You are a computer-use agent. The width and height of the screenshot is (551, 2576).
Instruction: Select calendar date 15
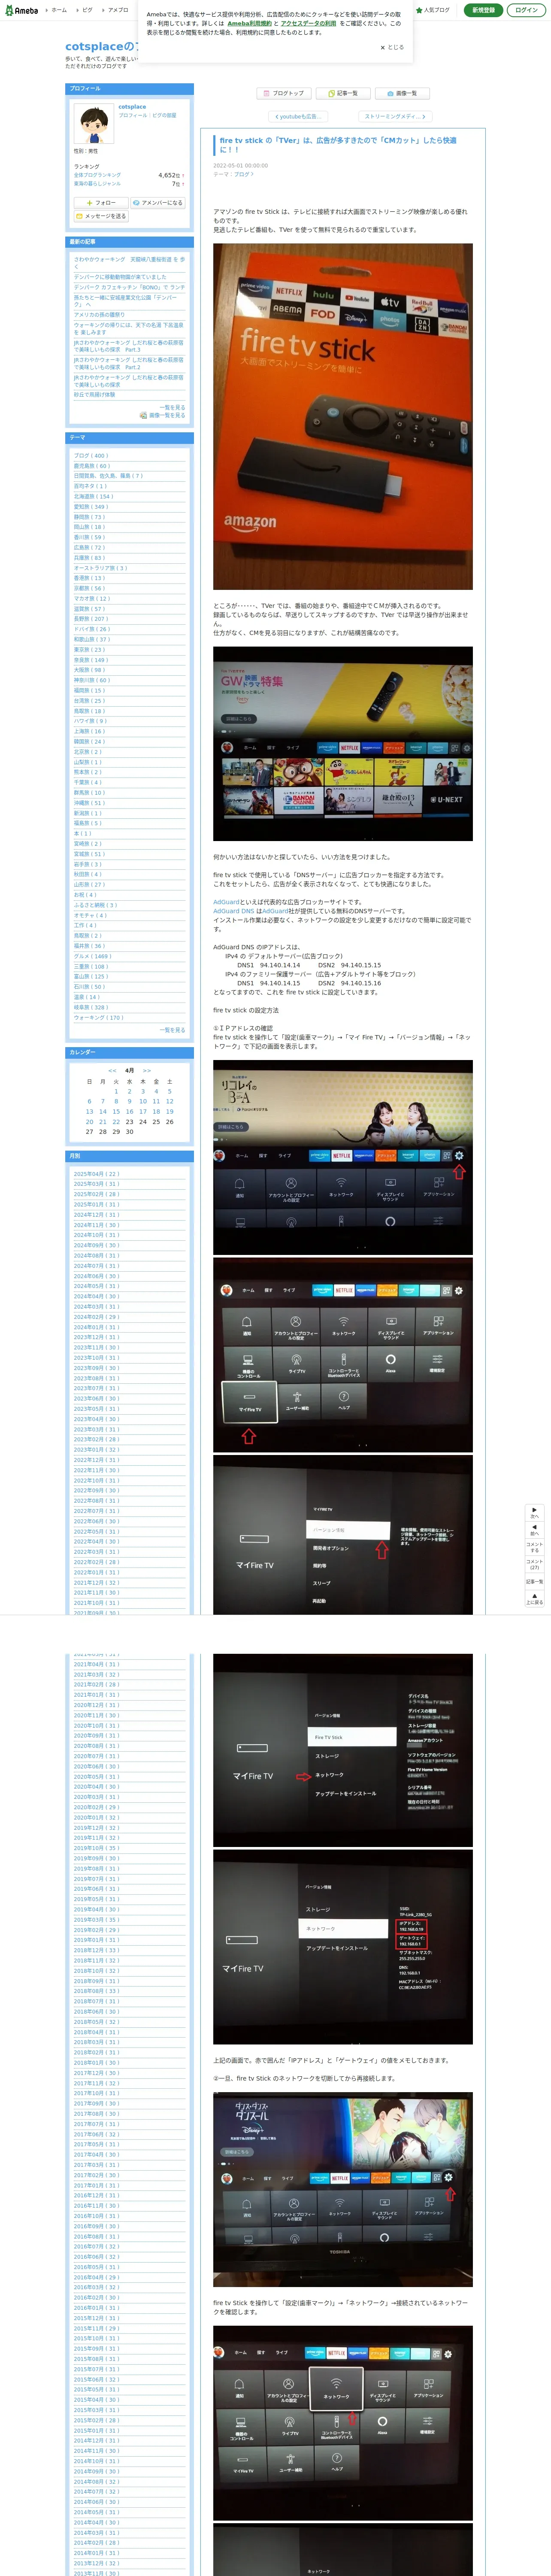point(116,1111)
